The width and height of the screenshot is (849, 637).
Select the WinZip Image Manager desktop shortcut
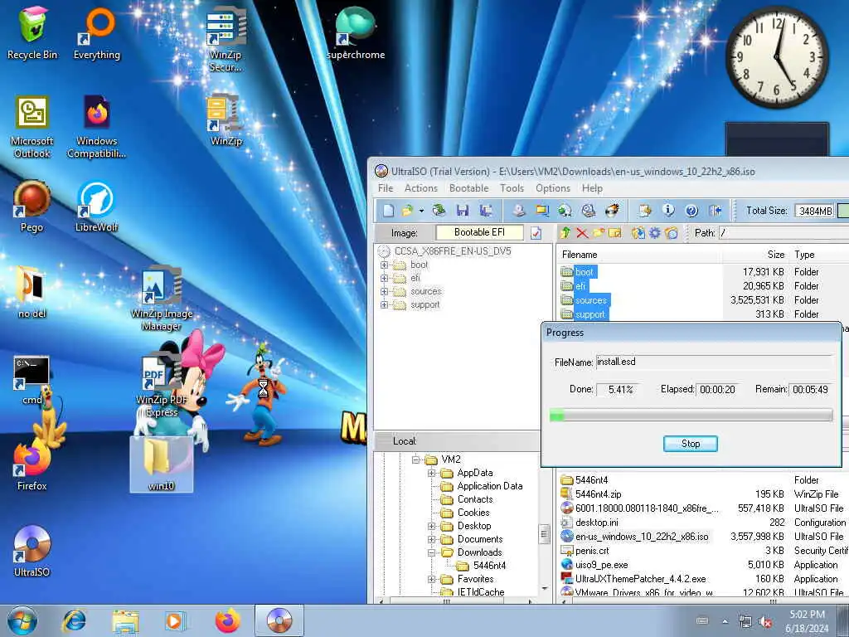(x=162, y=299)
